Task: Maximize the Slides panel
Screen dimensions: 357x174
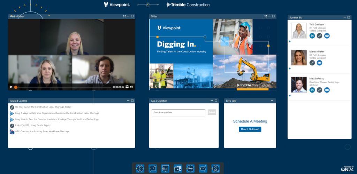Action: [x=273, y=16]
